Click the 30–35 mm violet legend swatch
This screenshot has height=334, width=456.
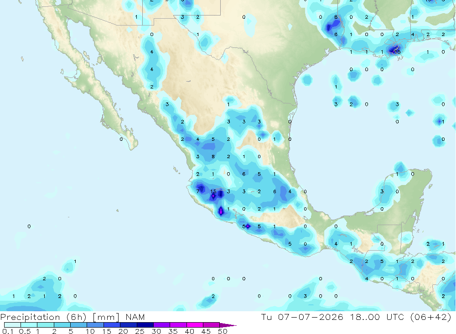[162, 325]
